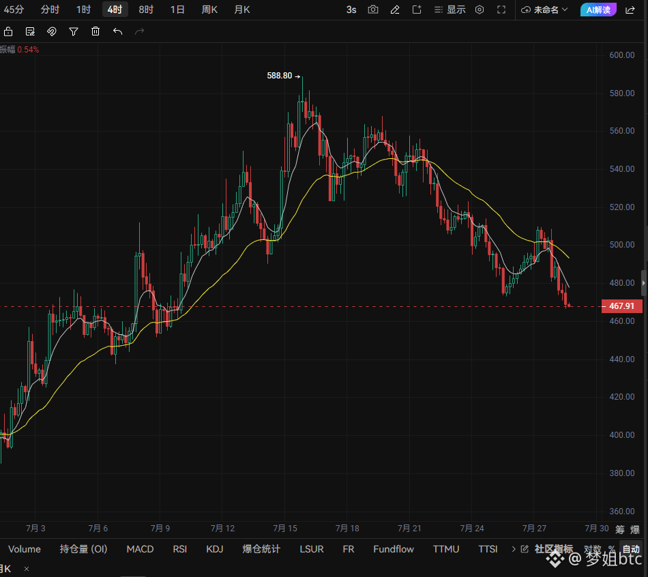
Task: Open 社区指标 community indicators
Action: tap(554, 549)
